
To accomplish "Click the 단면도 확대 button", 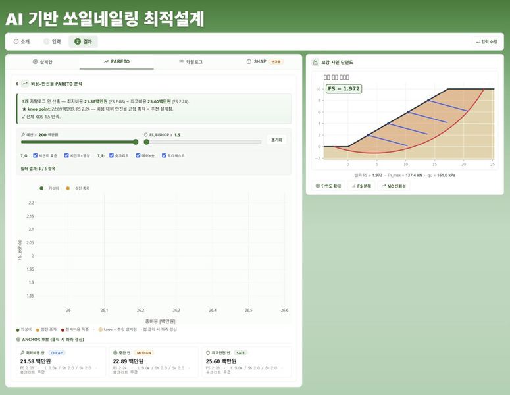I will 328,186.
